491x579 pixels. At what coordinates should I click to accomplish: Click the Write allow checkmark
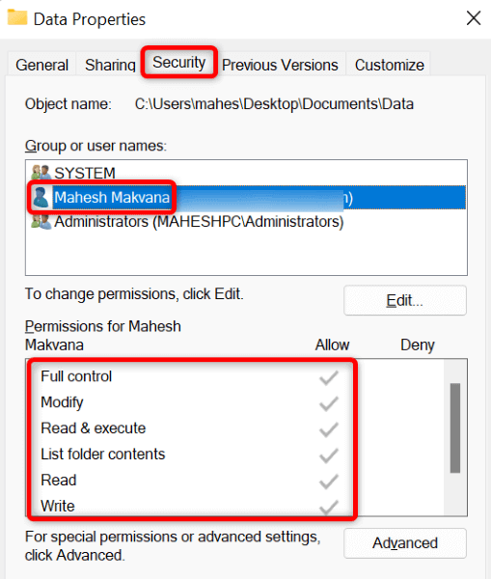pyautogui.click(x=329, y=507)
